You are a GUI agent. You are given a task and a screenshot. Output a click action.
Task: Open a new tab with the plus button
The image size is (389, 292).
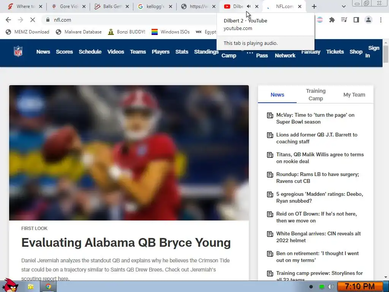click(x=314, y=6)
